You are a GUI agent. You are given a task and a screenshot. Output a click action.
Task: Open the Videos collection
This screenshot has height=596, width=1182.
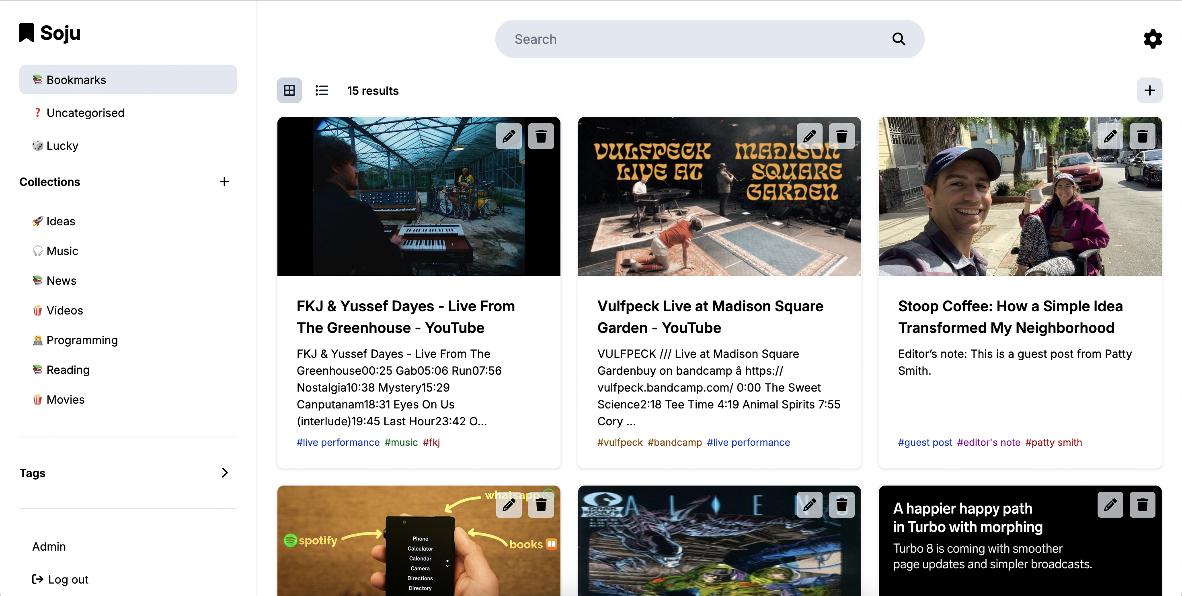click(128, 310)
